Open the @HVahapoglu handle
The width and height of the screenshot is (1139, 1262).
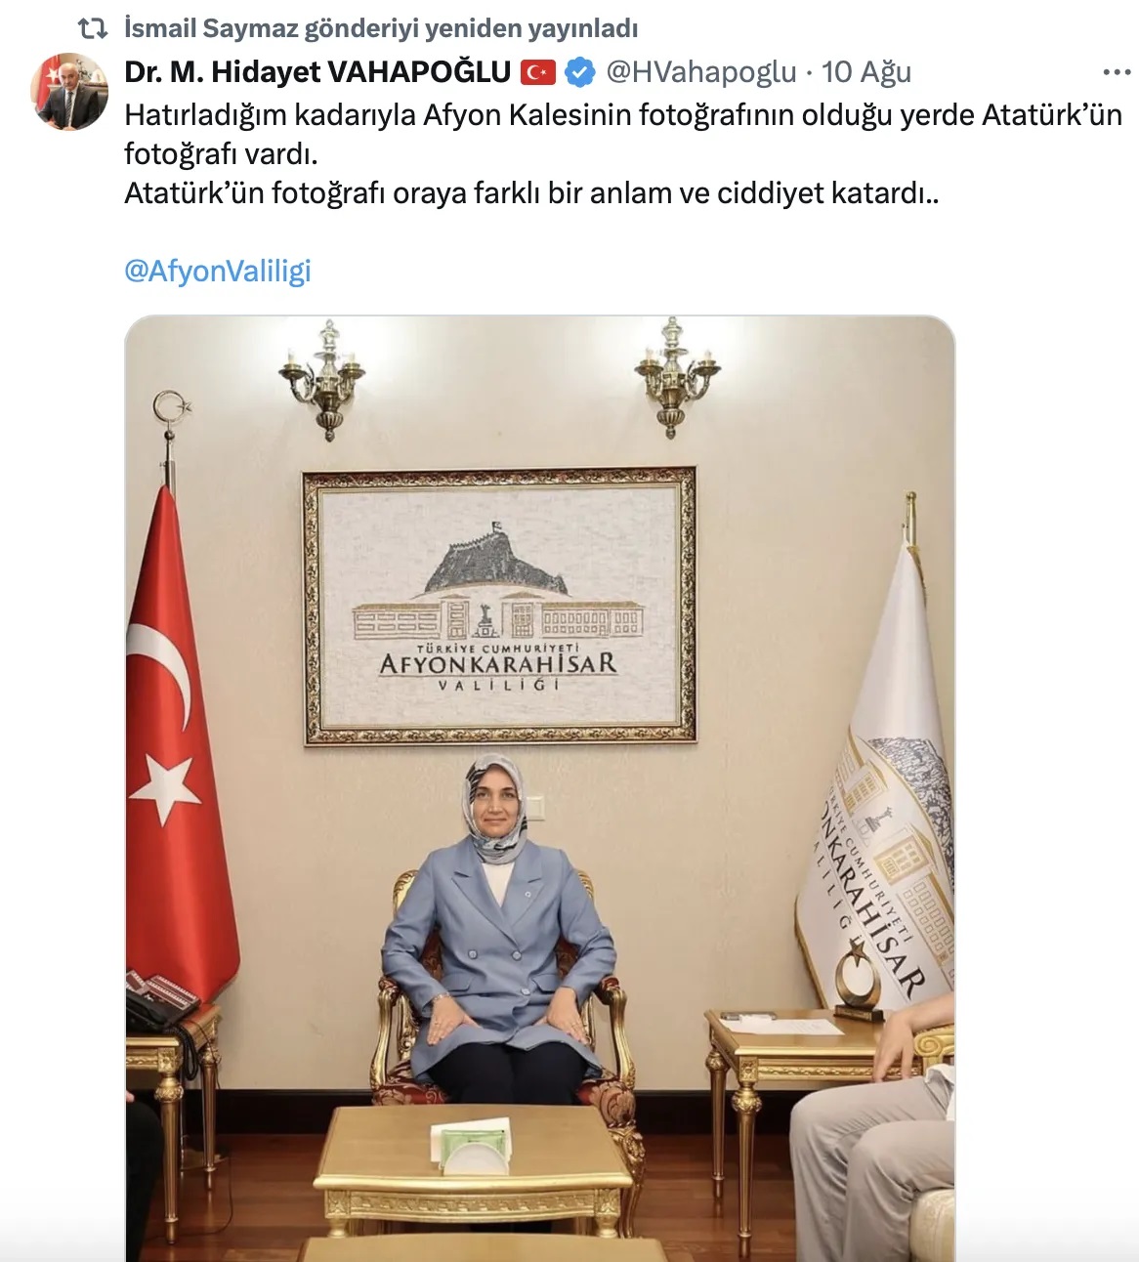click(701, 72)
